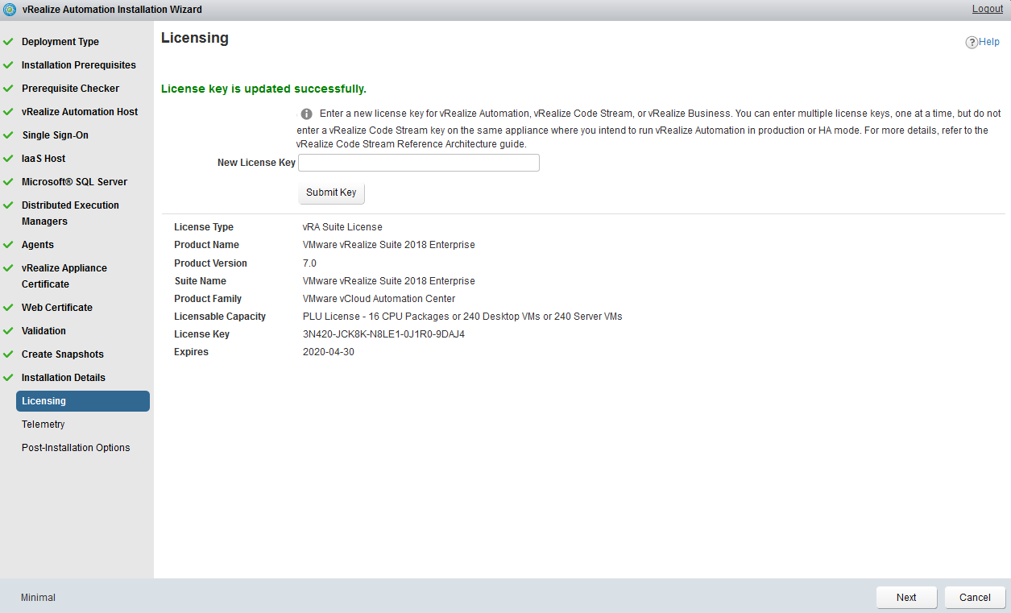Viewport: 1011px width, 613px height.
Task: Click the green checkmark next to Deployment Type
Action: click(8, 42)
